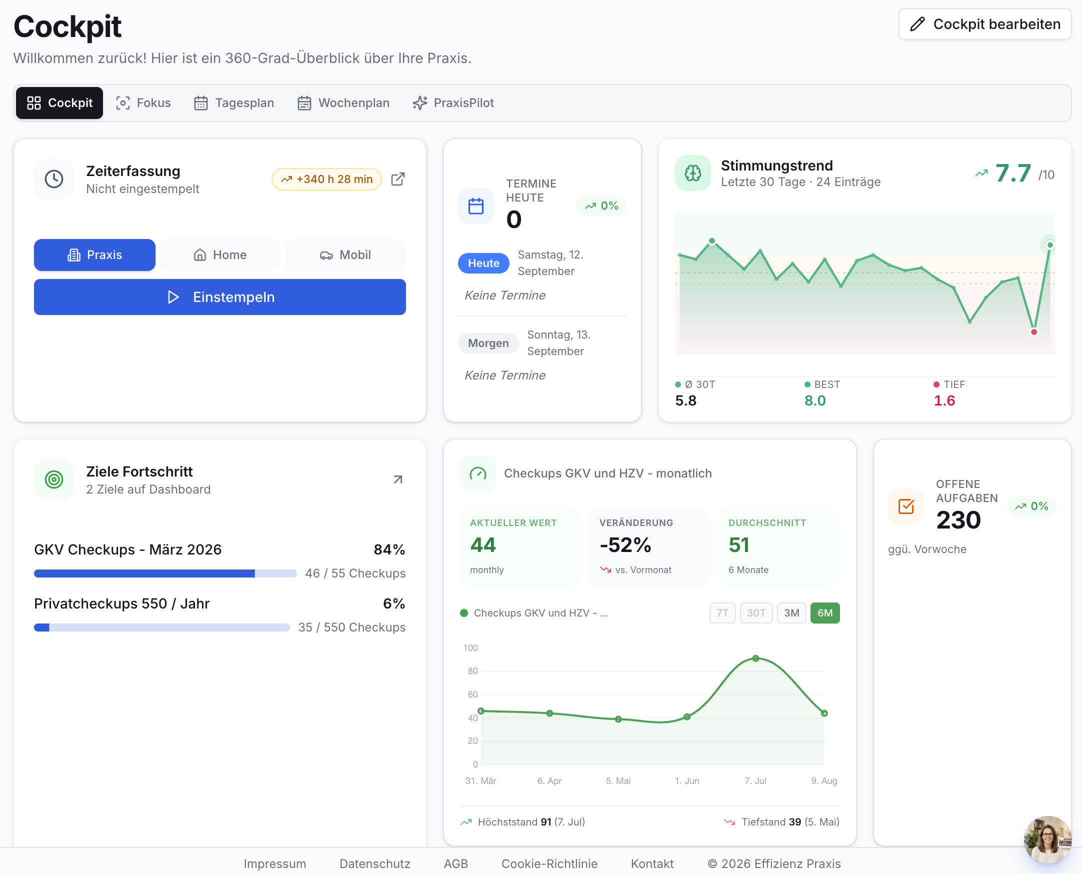Viewport: 1082px width, 874px height.
Task: Open the Cookie-Richtlinie footer link
Action: 549,863
